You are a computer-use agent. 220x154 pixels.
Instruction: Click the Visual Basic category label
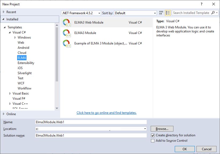tap(21, 93)
